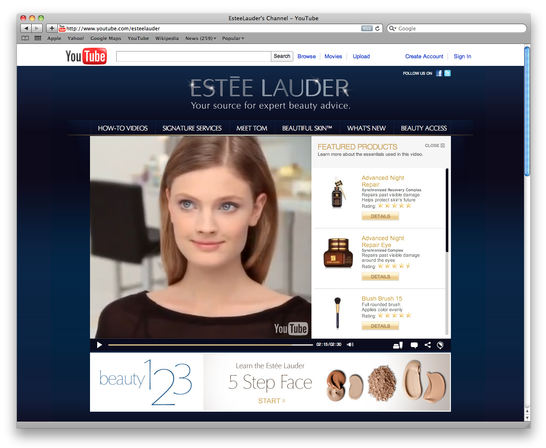Click the scroll down arrow of page scrollbar
The image size is (546, 448).
(527, 418)
